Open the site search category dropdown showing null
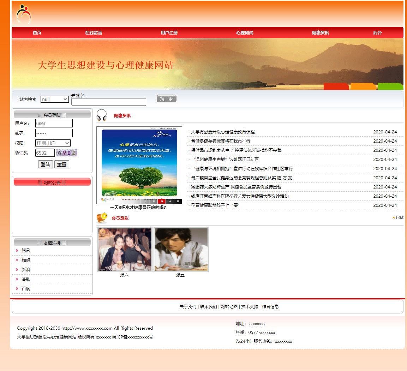This screenshot has height=371, width=407. pyautogui.click(x=54, y=99)
